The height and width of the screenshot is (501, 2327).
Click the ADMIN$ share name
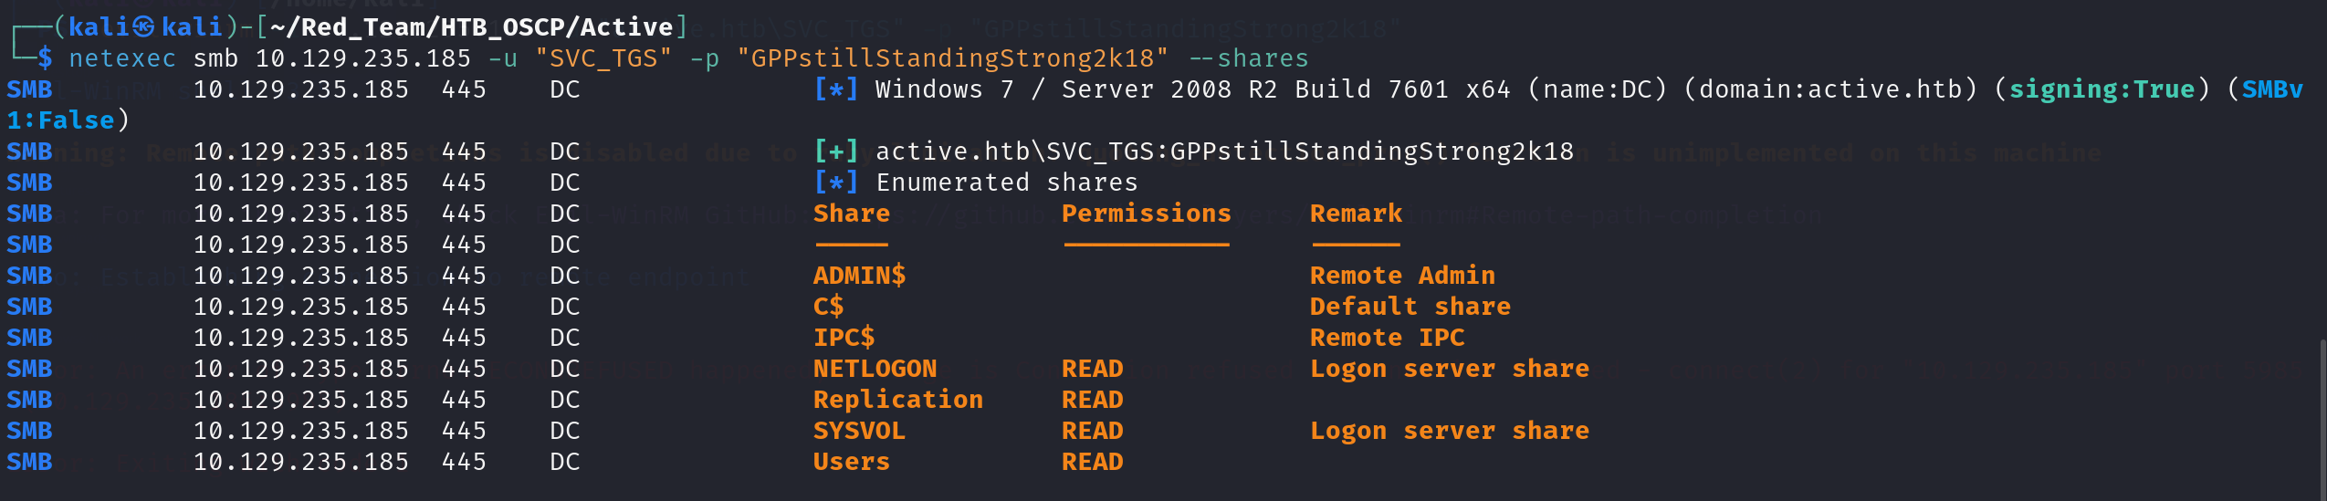coord(859,276)
